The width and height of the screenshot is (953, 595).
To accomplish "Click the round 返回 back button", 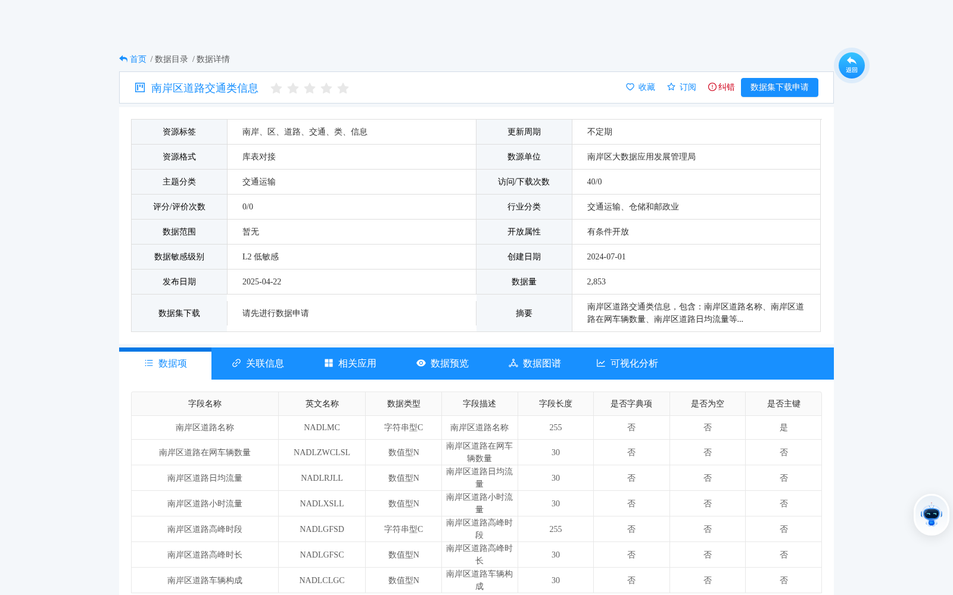I will (x=852, y=65).
